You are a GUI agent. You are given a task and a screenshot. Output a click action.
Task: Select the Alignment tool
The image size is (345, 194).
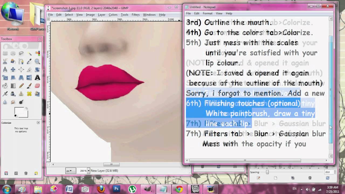pos(21,70)
